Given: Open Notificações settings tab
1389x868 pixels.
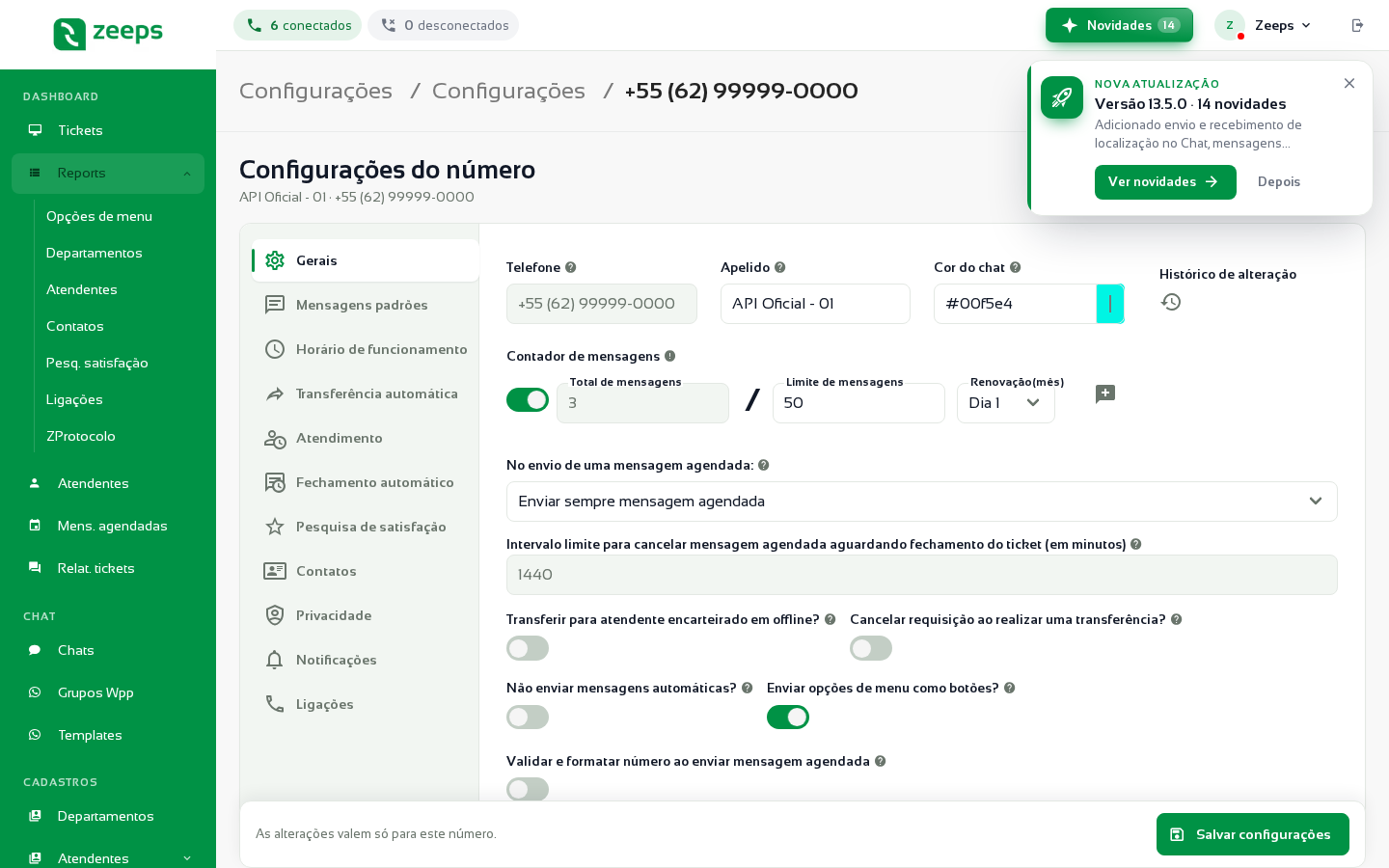Looking at the screenshot, I should tap(366, 660).
